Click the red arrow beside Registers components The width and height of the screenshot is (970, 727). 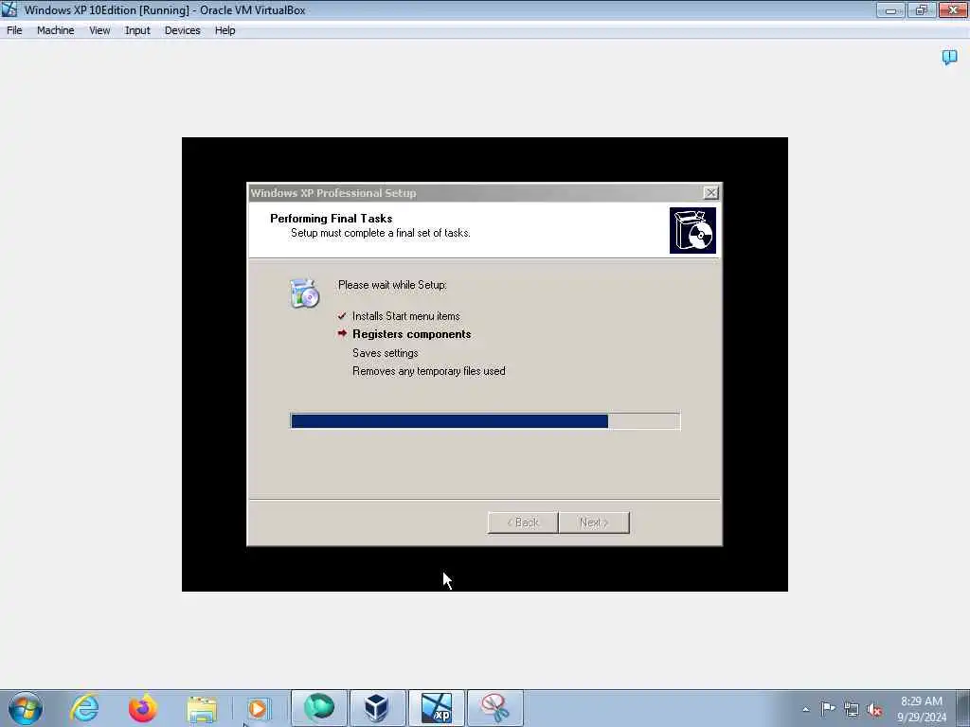click(342, 333)
